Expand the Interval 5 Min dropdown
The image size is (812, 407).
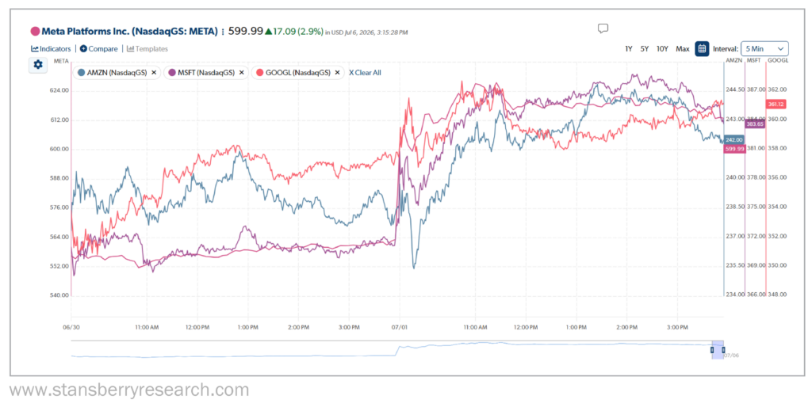point(764,49)
